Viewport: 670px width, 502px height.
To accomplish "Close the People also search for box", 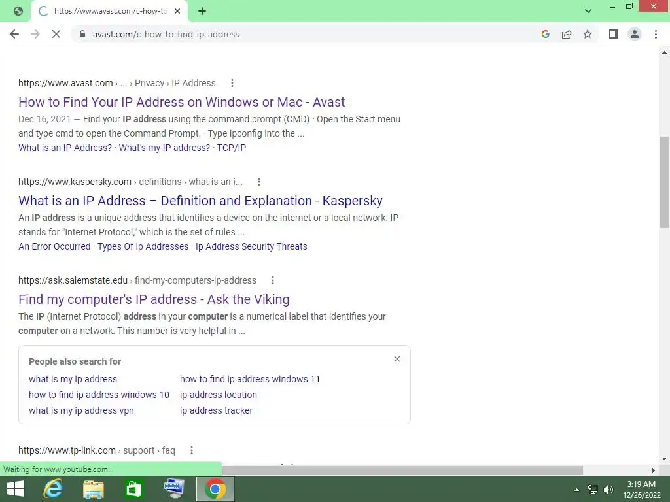I will [x=397, y=359].
